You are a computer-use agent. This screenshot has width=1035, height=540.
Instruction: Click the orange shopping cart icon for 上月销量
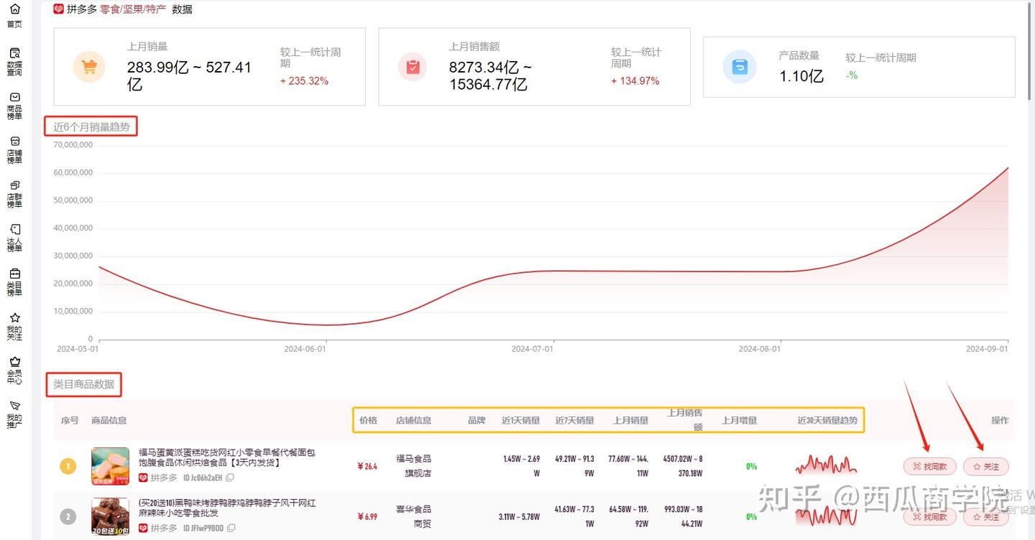[x=89, y=67]
